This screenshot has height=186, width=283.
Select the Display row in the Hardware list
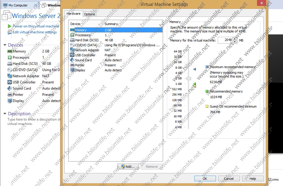(116, 70)
